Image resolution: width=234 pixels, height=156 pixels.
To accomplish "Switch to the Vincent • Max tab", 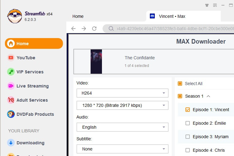I will click(x=183, y=16).
